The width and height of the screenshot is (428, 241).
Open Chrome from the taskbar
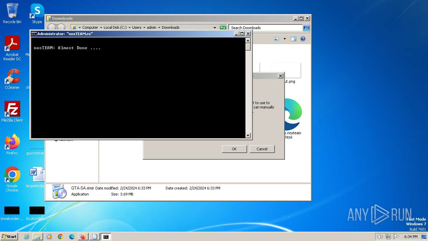[x=61, y=237]
